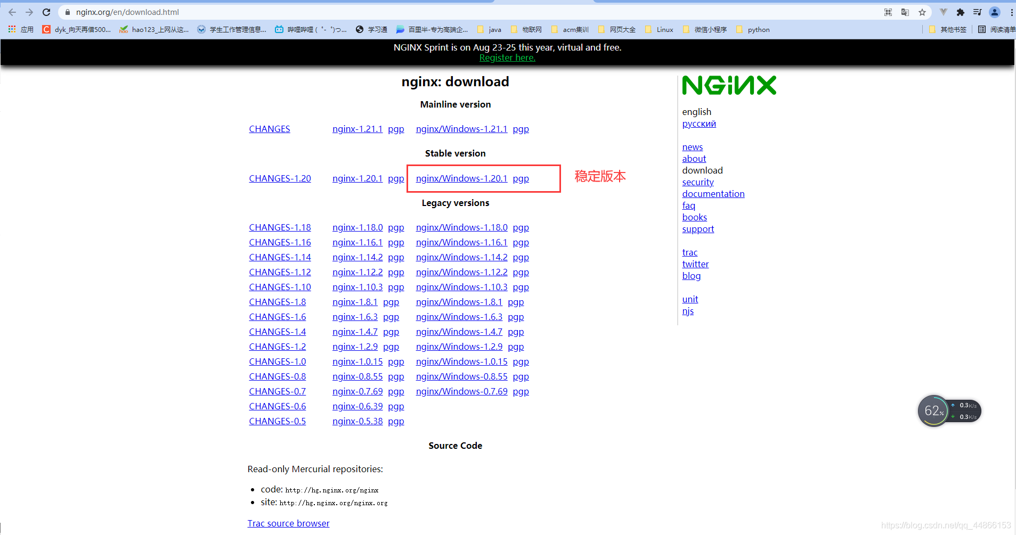Open the hao123 bookmark
The image size is (1016, 535).
154,29
